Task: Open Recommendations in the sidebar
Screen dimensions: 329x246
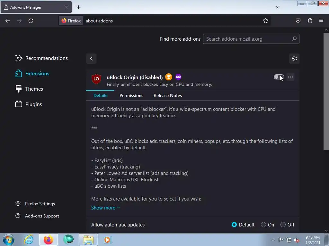Action: pyautogui.click(x=41, y=58)
